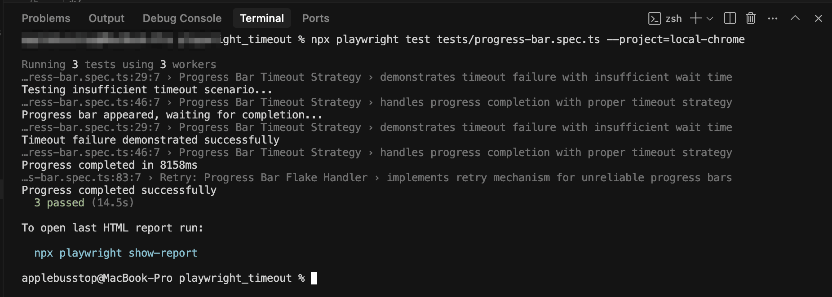Place cursor at the shell prompt
The image size is (832, 297).
(314, 278)
